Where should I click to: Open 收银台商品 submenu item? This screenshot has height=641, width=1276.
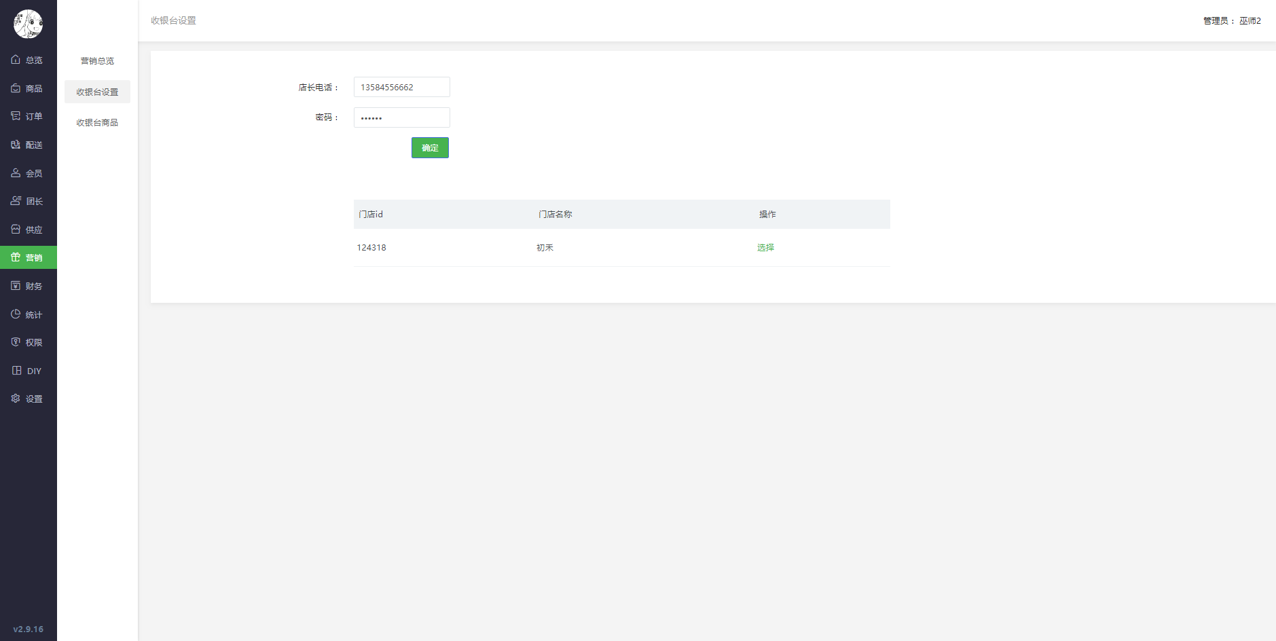point(97,123)
